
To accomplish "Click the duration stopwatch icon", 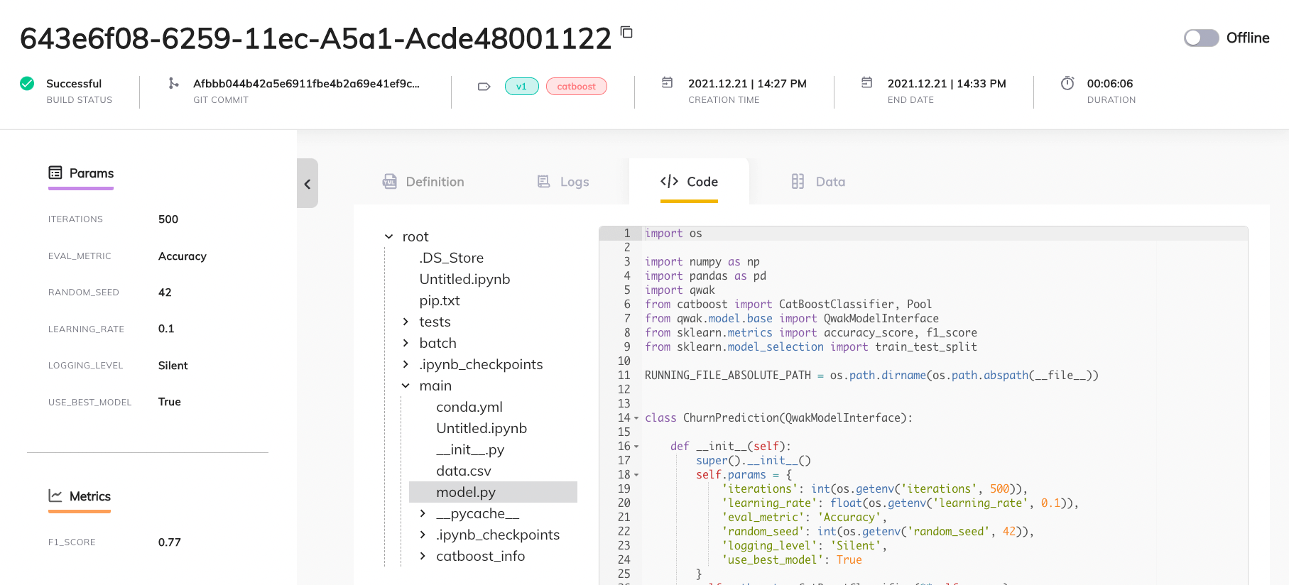I will (1067, 83).
